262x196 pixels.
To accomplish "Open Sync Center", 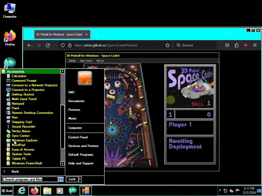I will 20,136.
